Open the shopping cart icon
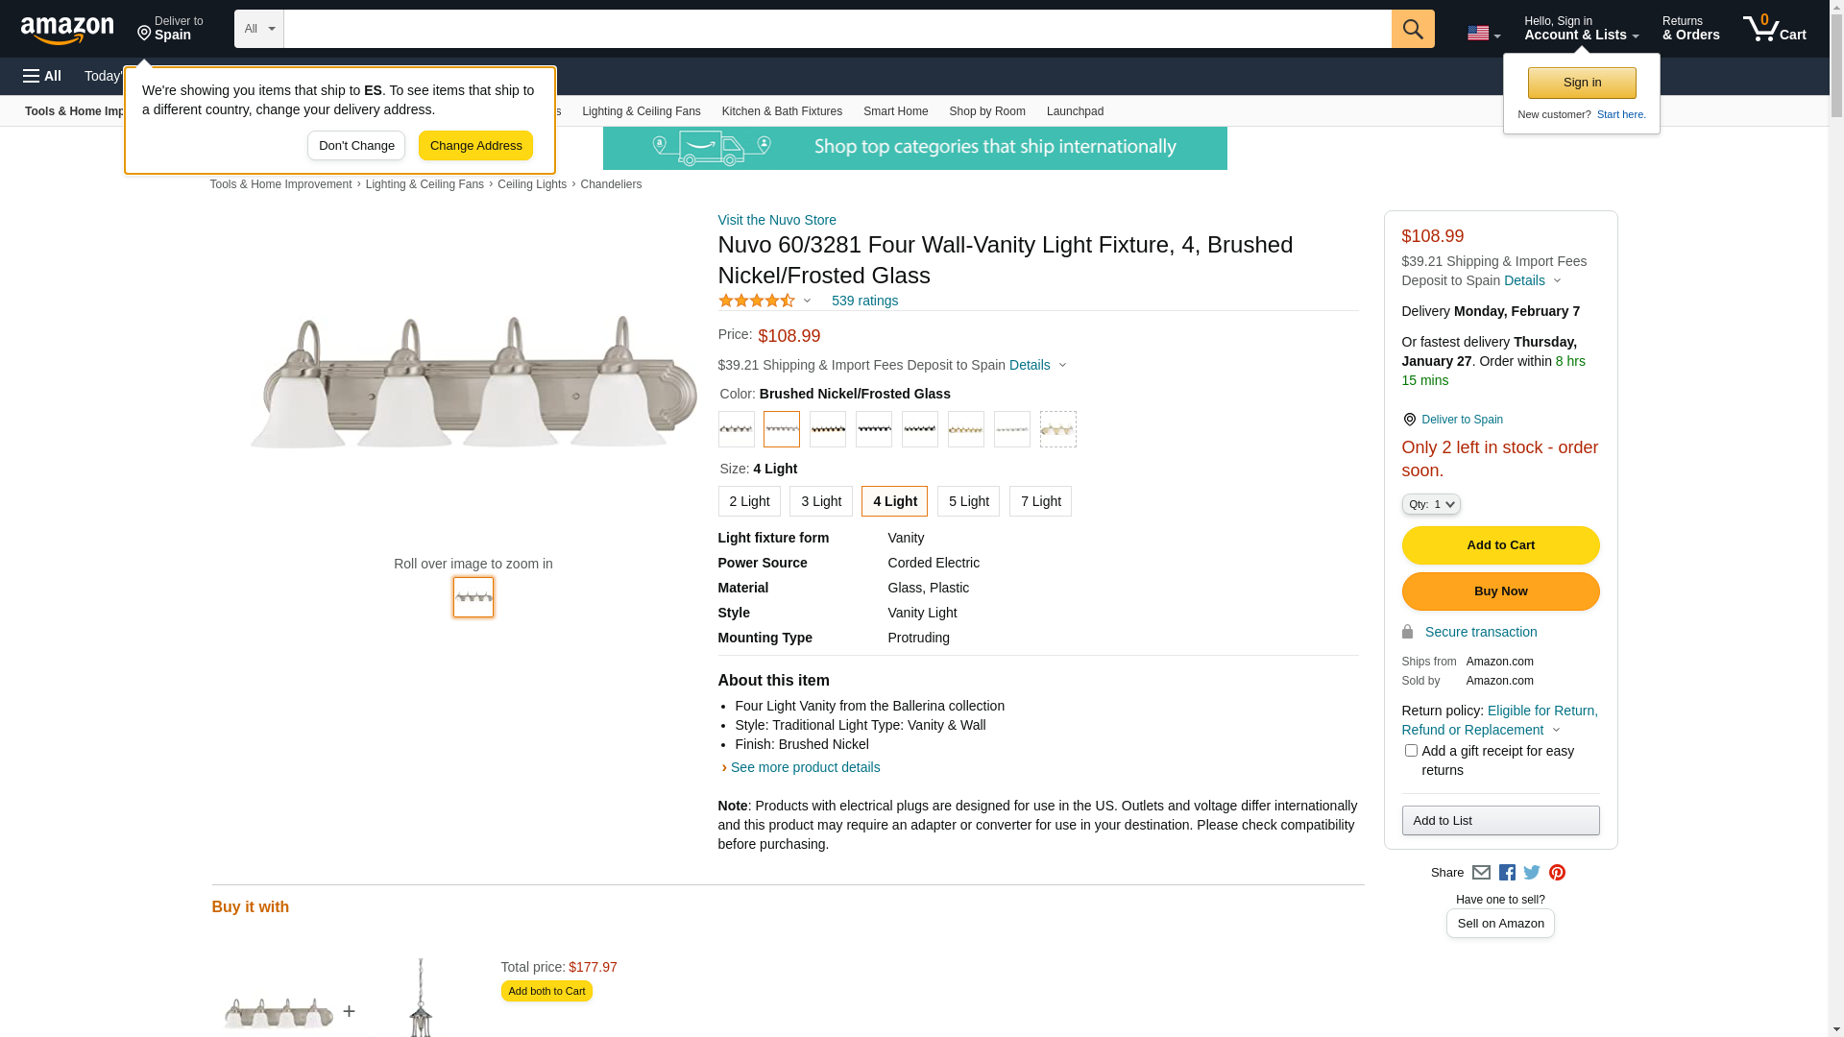Viewport: 1844px width, 1037px height. pyautogui.click(x=1774, y=29)
